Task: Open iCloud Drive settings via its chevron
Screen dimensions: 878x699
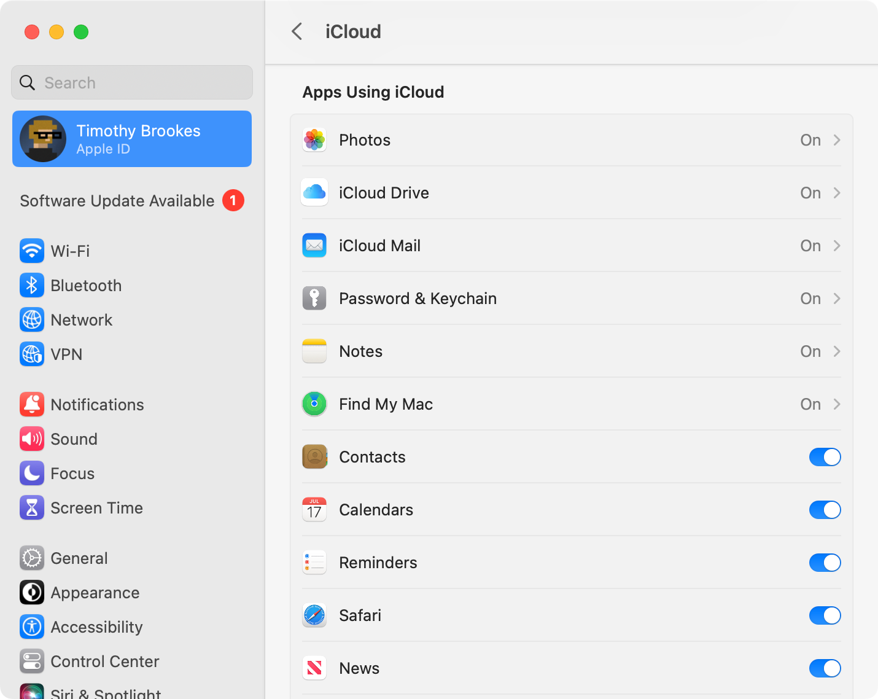Action: coord(836,193)
